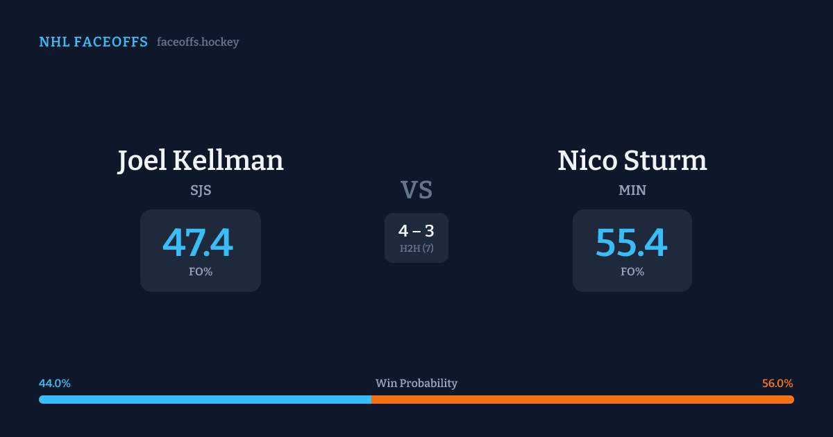Viewport: 833px width, 437px height.
Task: Select player name Joel Kellman
Action: [201, 160]
